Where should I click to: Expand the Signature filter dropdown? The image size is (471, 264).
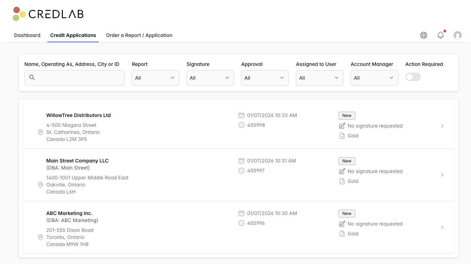click(x=210, y=78)
